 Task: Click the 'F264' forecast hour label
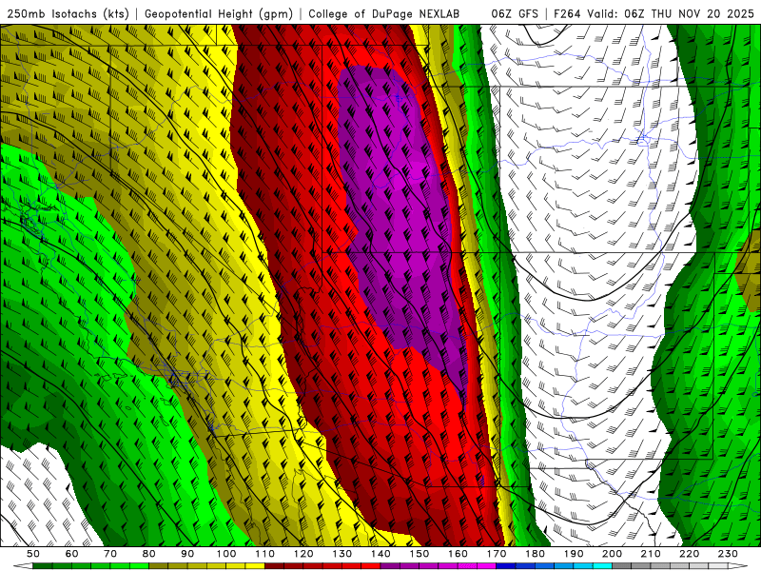[x=567, y=13]
